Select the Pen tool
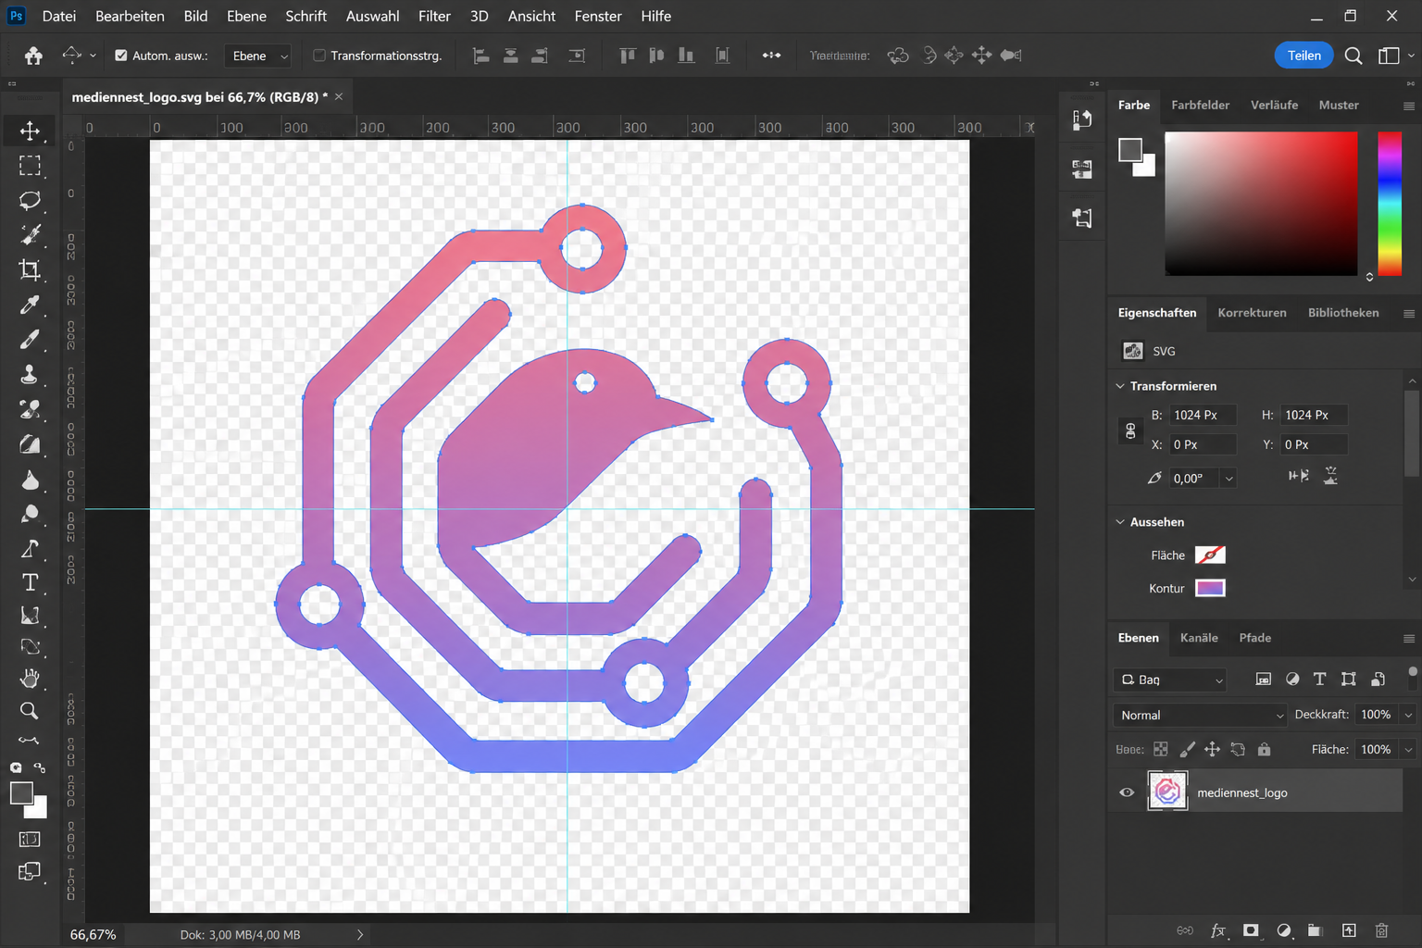The image size is (1422, 948). coord(30,548)
